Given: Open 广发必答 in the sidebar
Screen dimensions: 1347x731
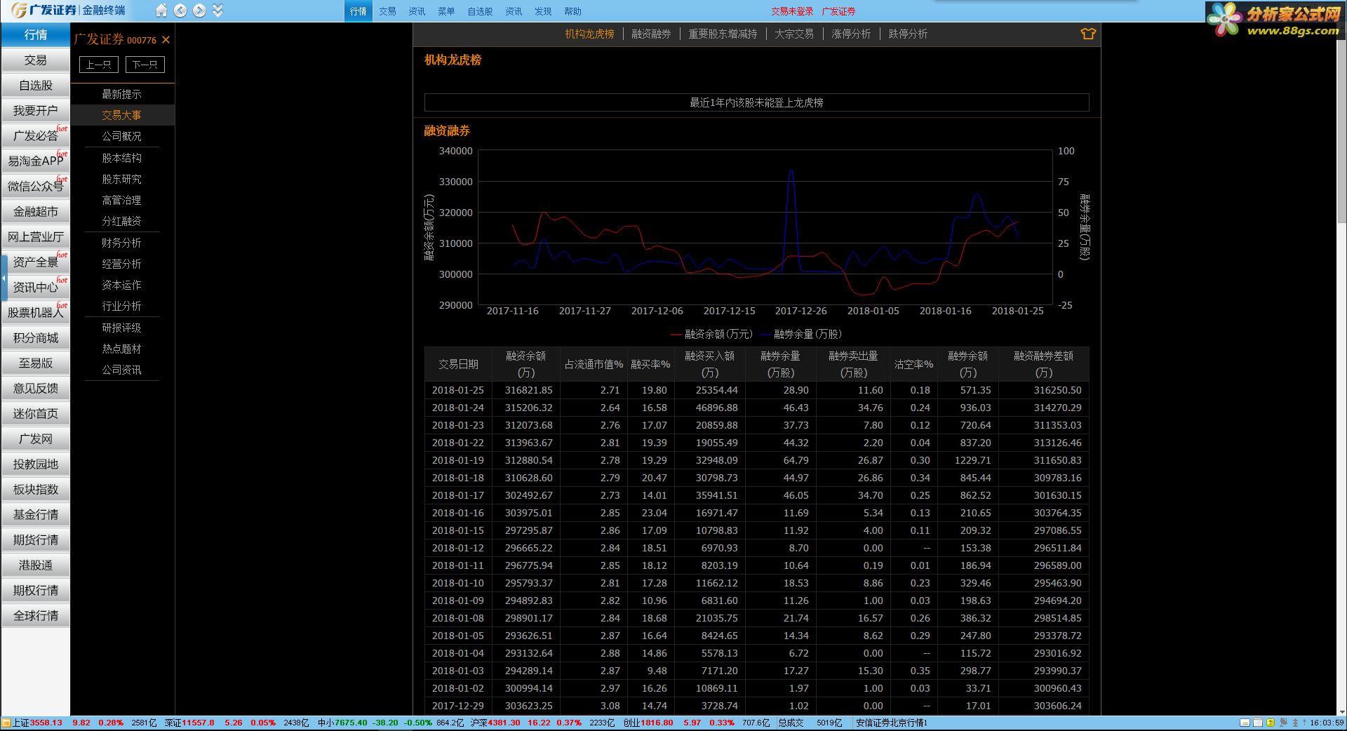Looking at the screenshot, I should click(36, 136).
